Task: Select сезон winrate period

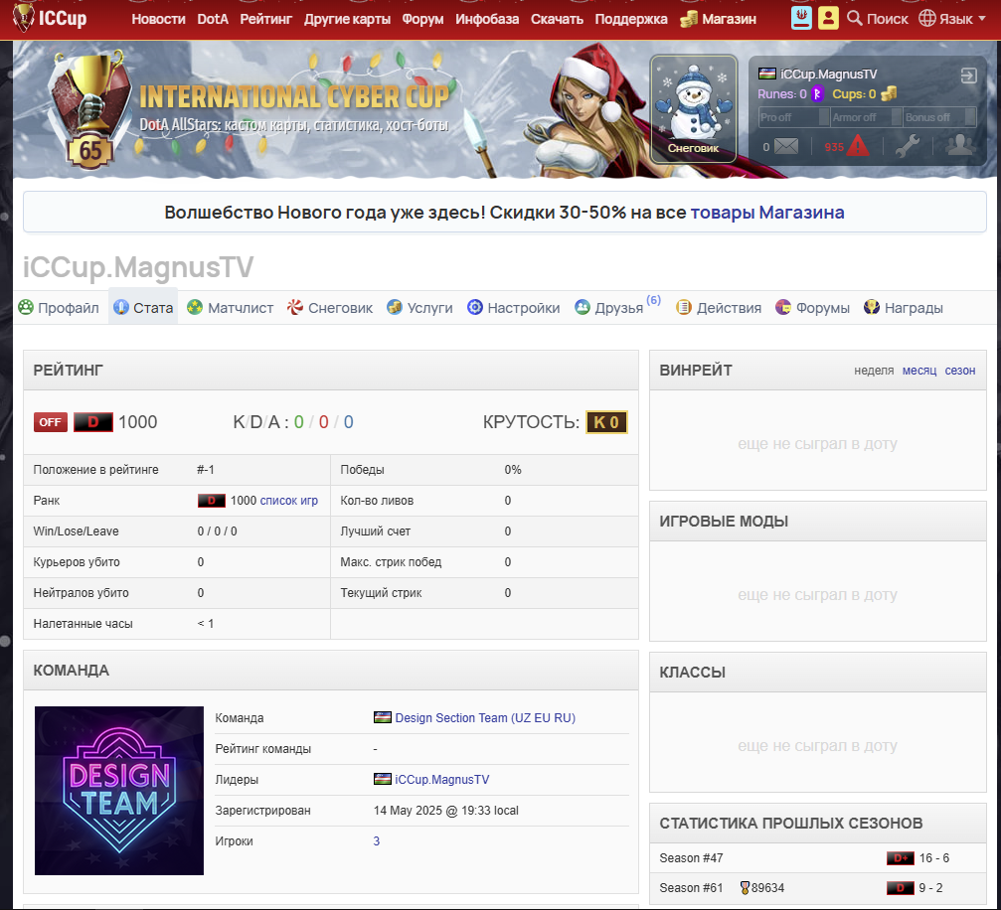Action: tap(960, 371)
